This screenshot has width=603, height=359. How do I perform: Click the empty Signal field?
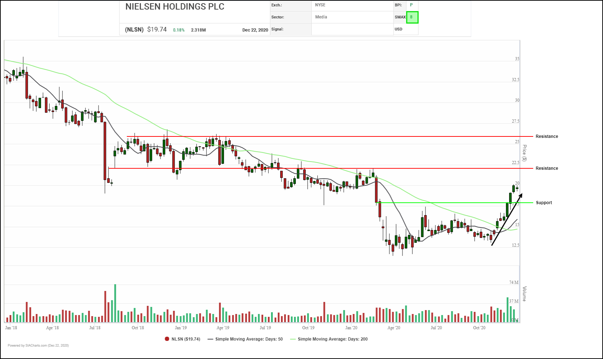pos(352,29)
